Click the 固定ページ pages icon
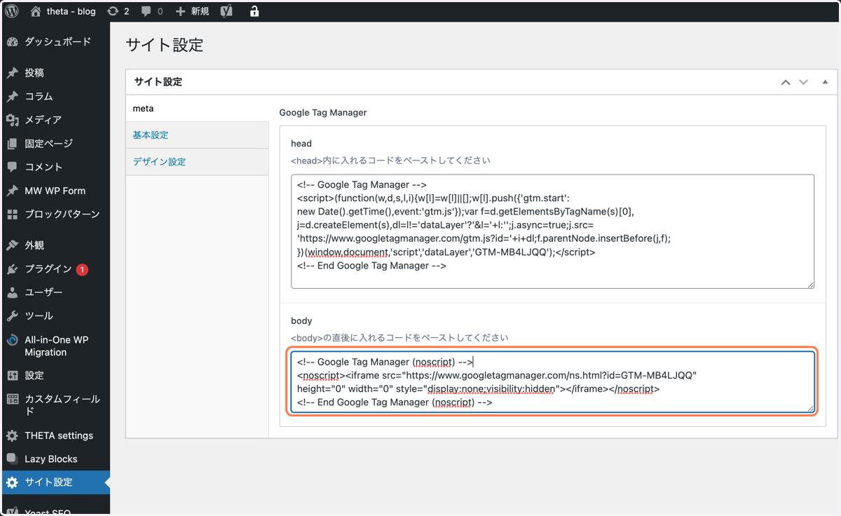841x516 pixels. tap(12, 144)
